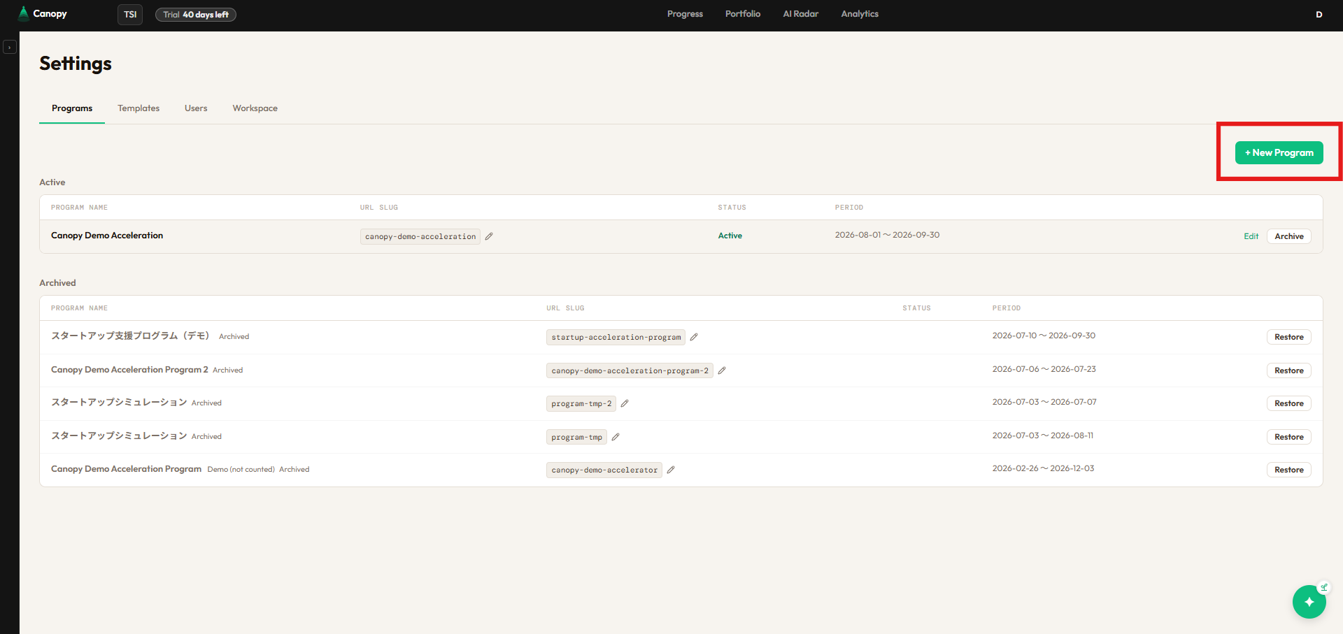Image resolution: width=1343 pixels, height=634 pixels.
Task: Click the period 2026-07-06 ~ 2026-07-23
Action: 1044,369
